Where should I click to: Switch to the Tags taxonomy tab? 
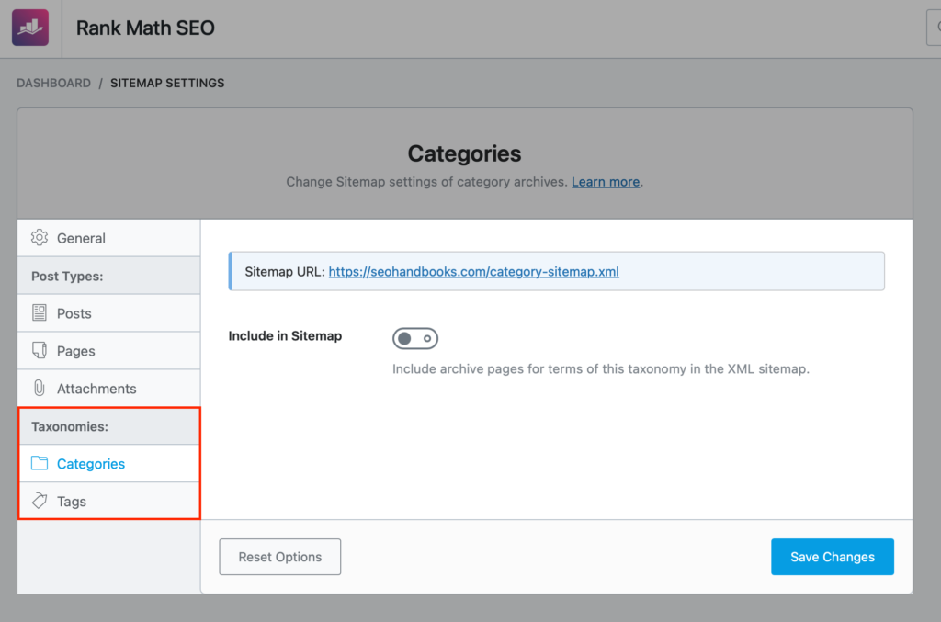tap(108, 502)
